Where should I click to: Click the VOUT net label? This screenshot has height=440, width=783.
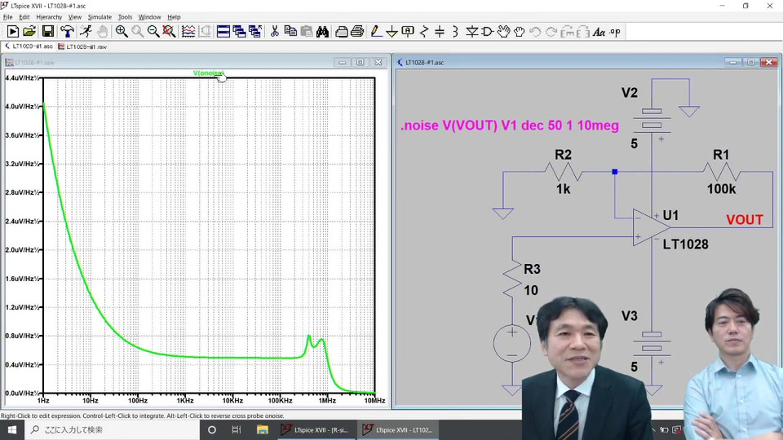(745, 220)
